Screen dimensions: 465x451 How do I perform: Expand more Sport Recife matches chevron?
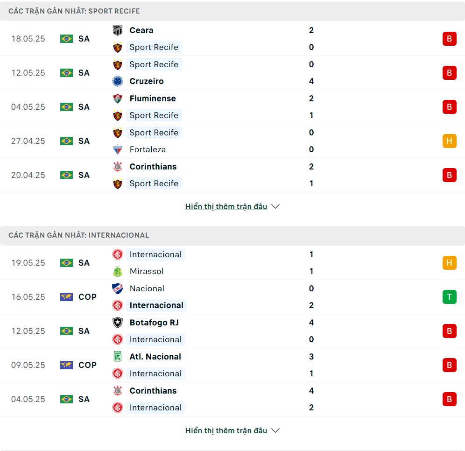(275, 206)
